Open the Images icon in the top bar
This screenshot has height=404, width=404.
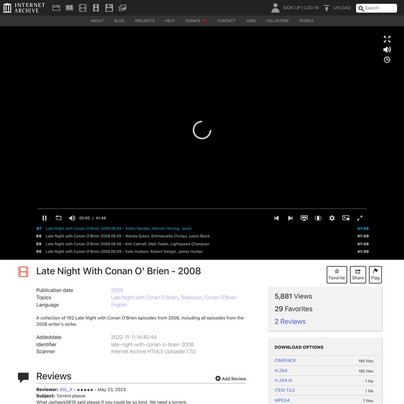click(122, 8)
